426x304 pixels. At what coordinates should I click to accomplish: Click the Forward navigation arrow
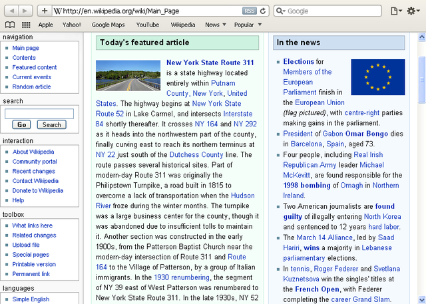pos(25,11)
